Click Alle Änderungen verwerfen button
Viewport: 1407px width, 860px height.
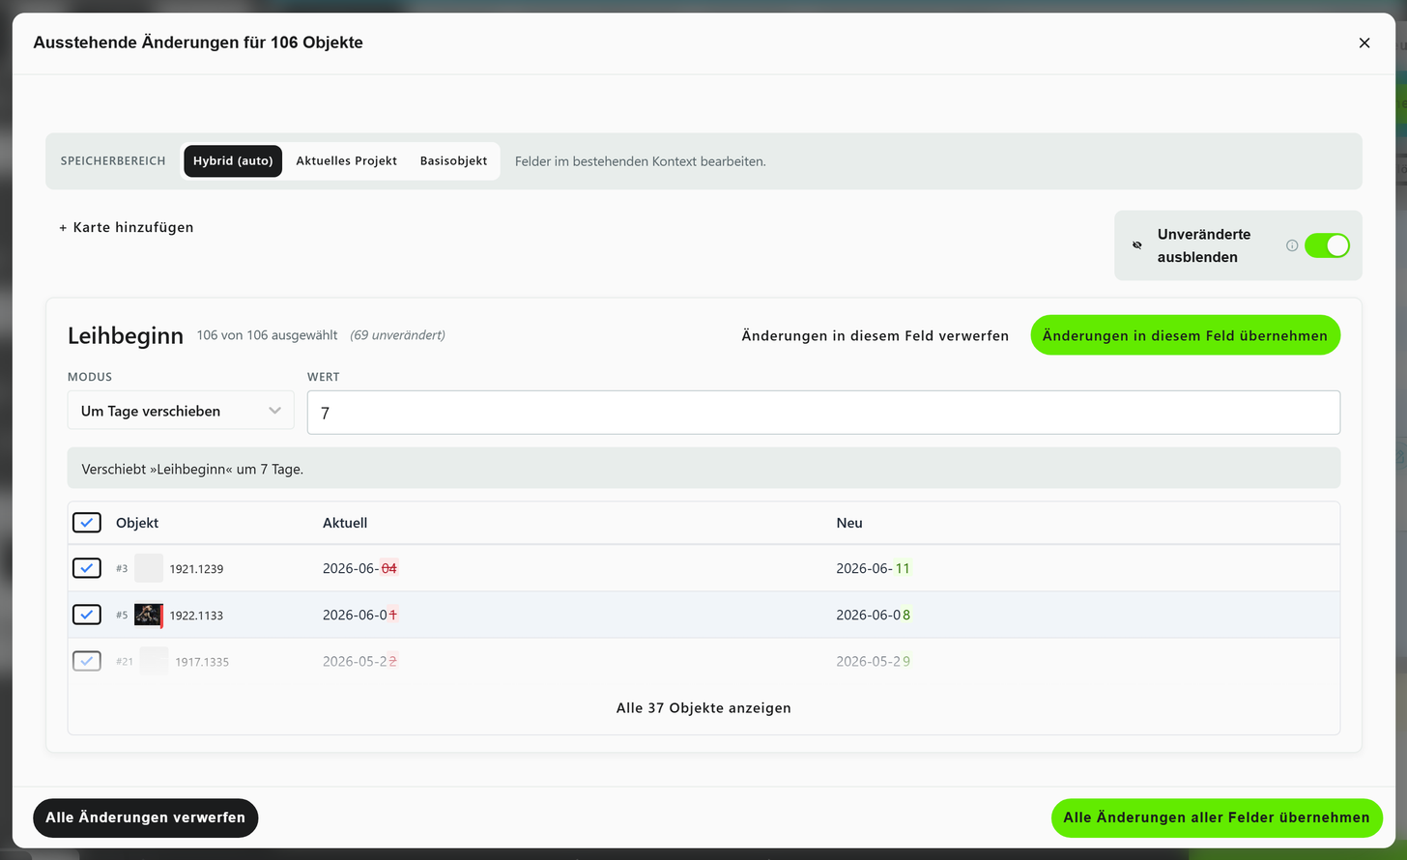pos(146,817)
